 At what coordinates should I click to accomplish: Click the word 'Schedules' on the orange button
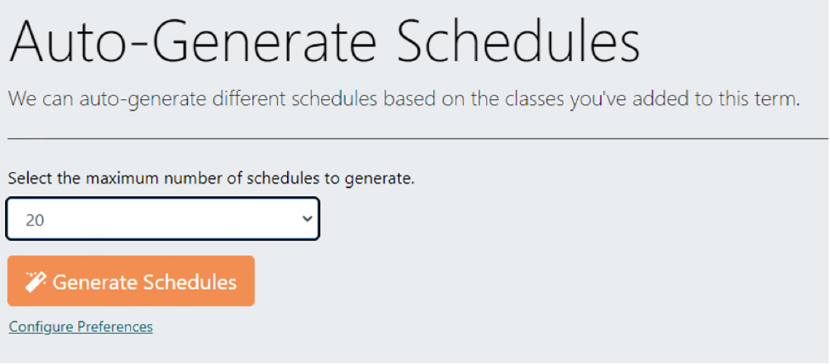[189, 282]
